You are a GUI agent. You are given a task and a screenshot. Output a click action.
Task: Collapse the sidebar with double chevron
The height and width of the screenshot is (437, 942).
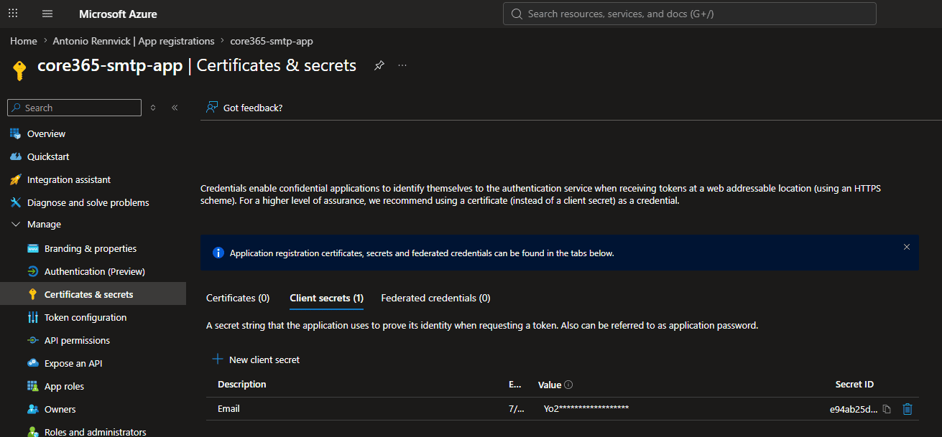pyautogui.click(x=175, y=108)
